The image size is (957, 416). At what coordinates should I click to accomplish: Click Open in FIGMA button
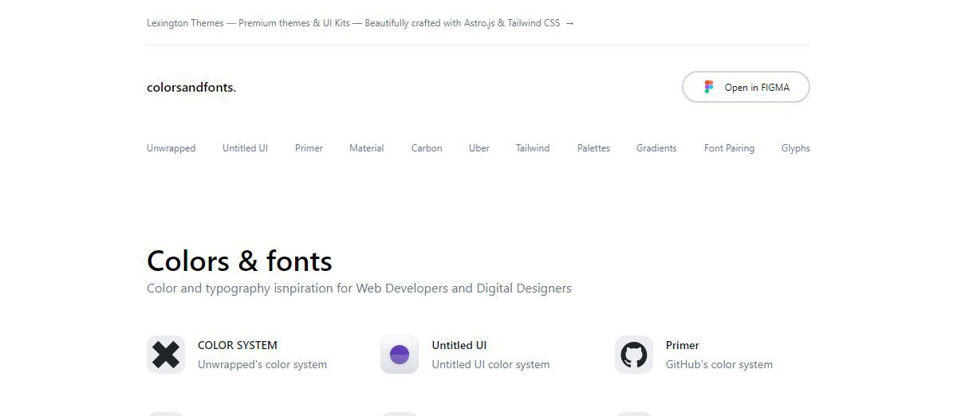(x=746, y=87)
